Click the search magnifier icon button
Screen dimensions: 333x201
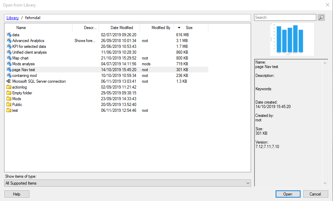(321, 17)
